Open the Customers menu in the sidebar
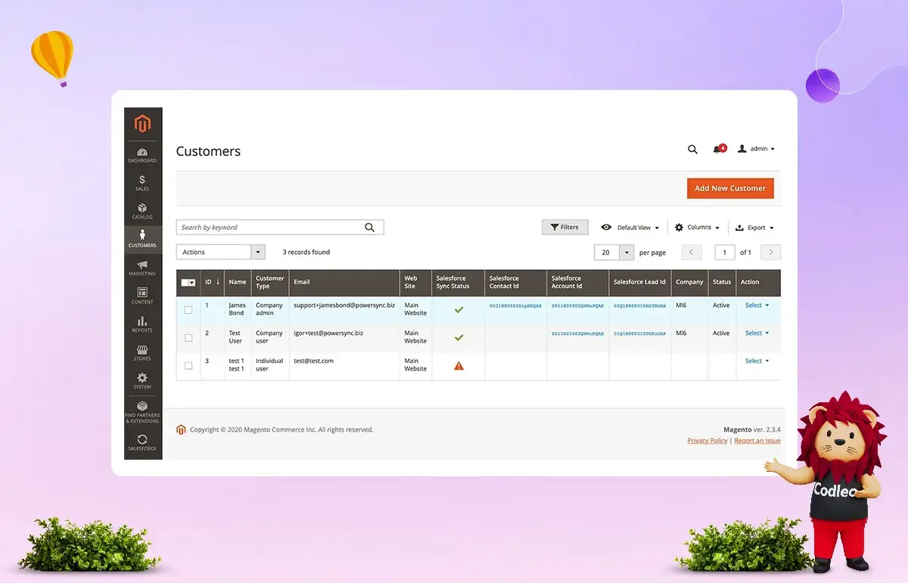The image size is (908, 583). click(x=142, y=239)
